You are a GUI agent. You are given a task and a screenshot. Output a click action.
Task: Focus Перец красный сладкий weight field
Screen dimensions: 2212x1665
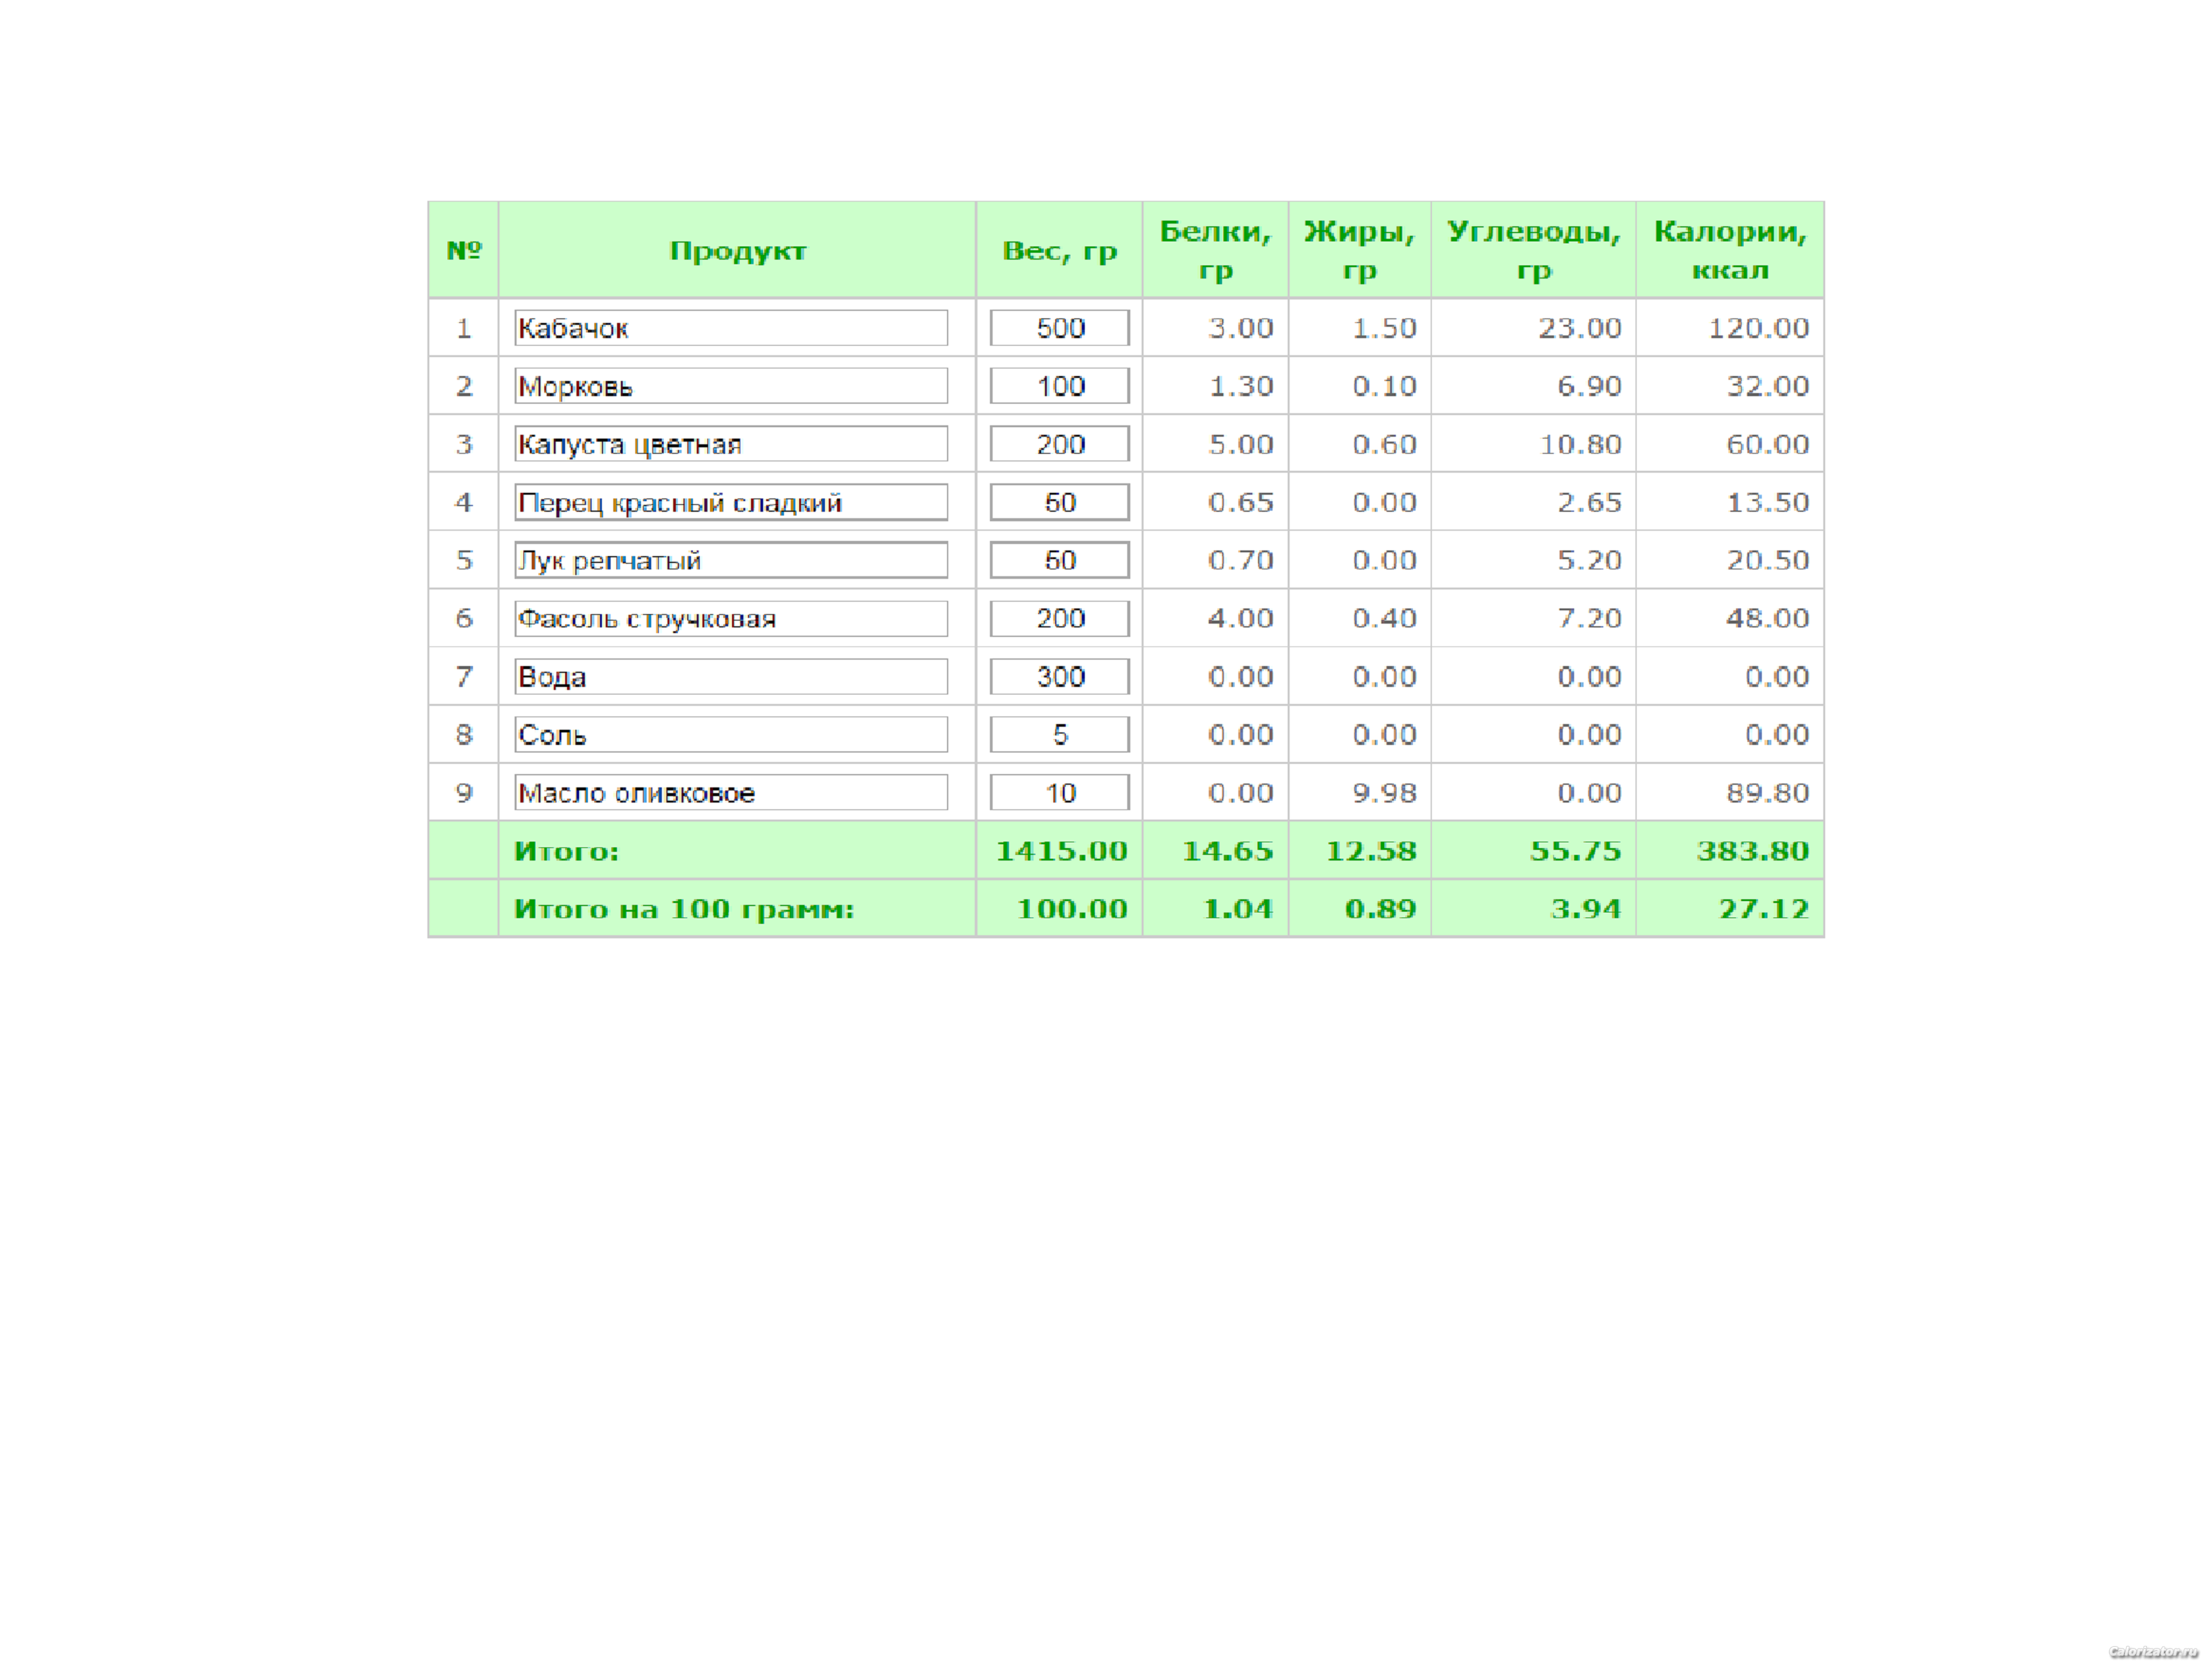point(1060,502)
